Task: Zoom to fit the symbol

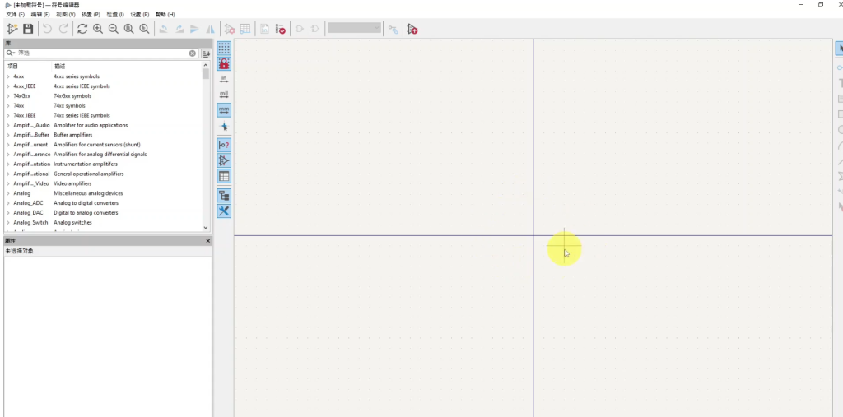Action: (129, 29)
